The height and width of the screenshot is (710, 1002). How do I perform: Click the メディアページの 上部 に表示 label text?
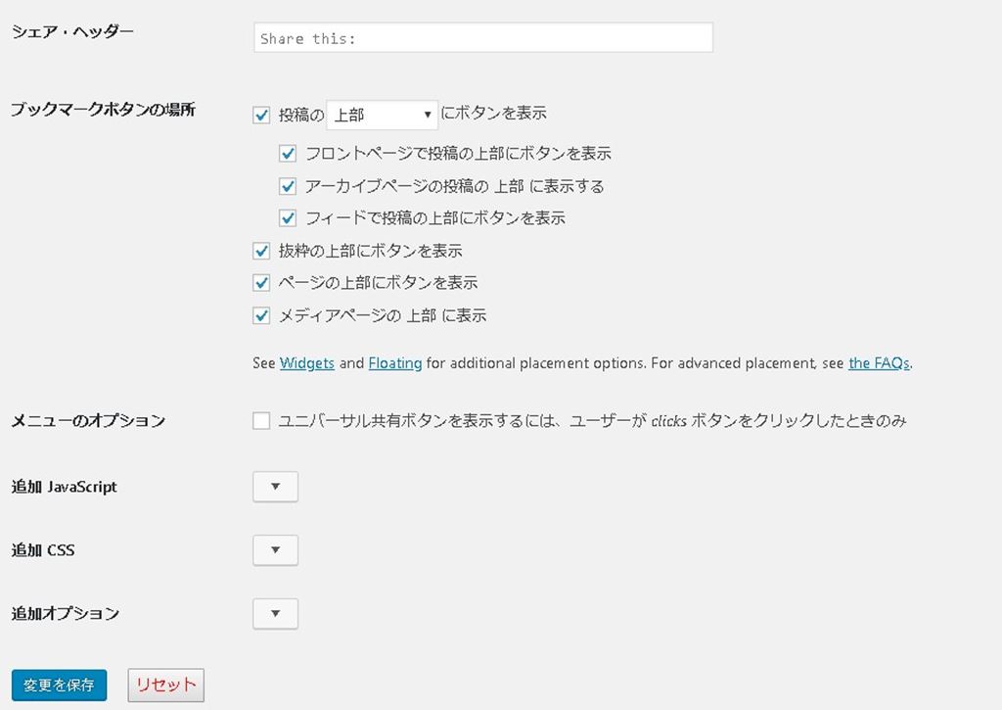point(383,315)
